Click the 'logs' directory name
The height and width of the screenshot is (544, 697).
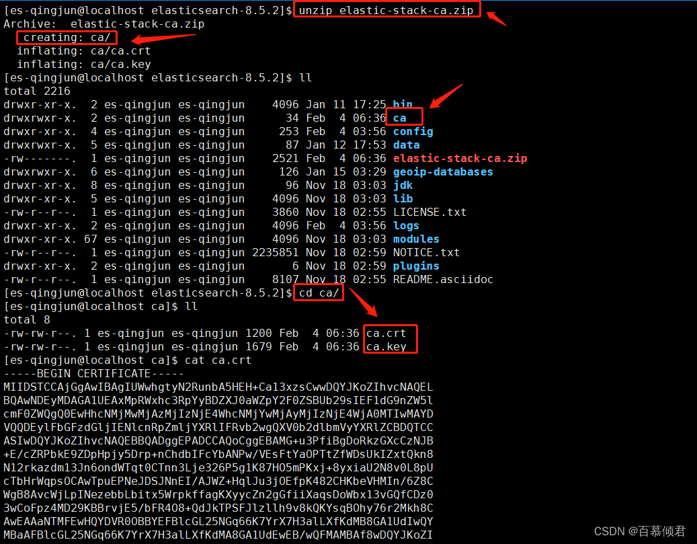(x=406, y=225)
